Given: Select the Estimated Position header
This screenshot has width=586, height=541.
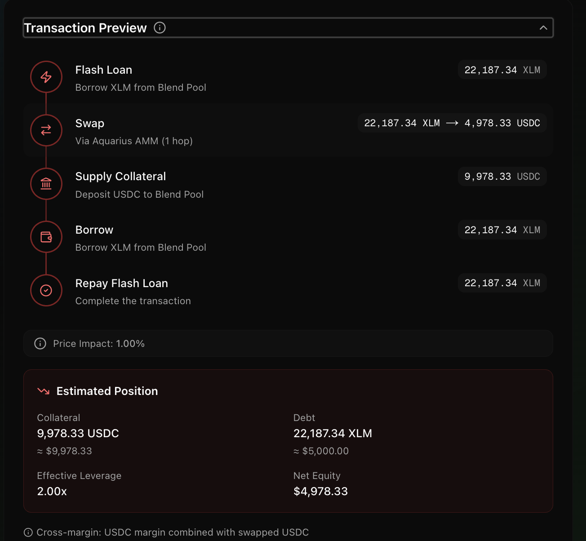Looking at the screenshot, I should 107,391.
